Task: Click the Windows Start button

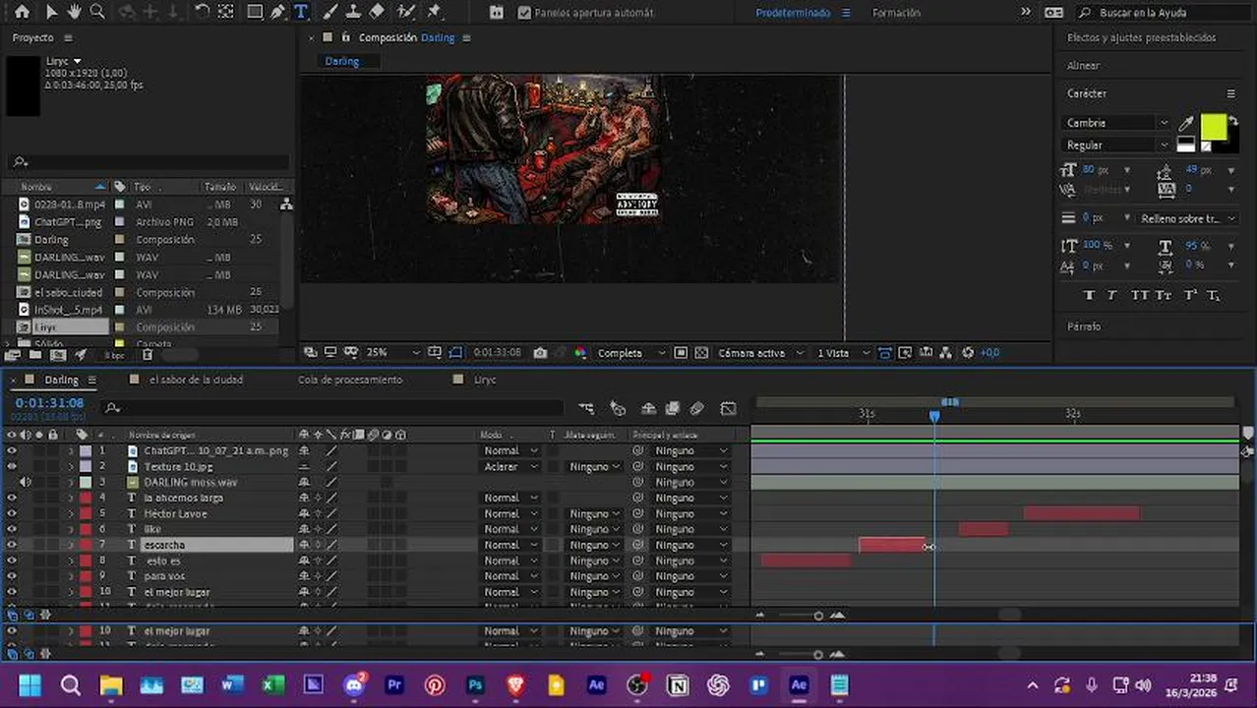Action: coord(30,685)
